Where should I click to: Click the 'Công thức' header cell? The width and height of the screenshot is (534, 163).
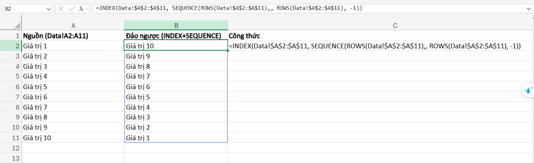pyautogui.click(x=381, y=36)
